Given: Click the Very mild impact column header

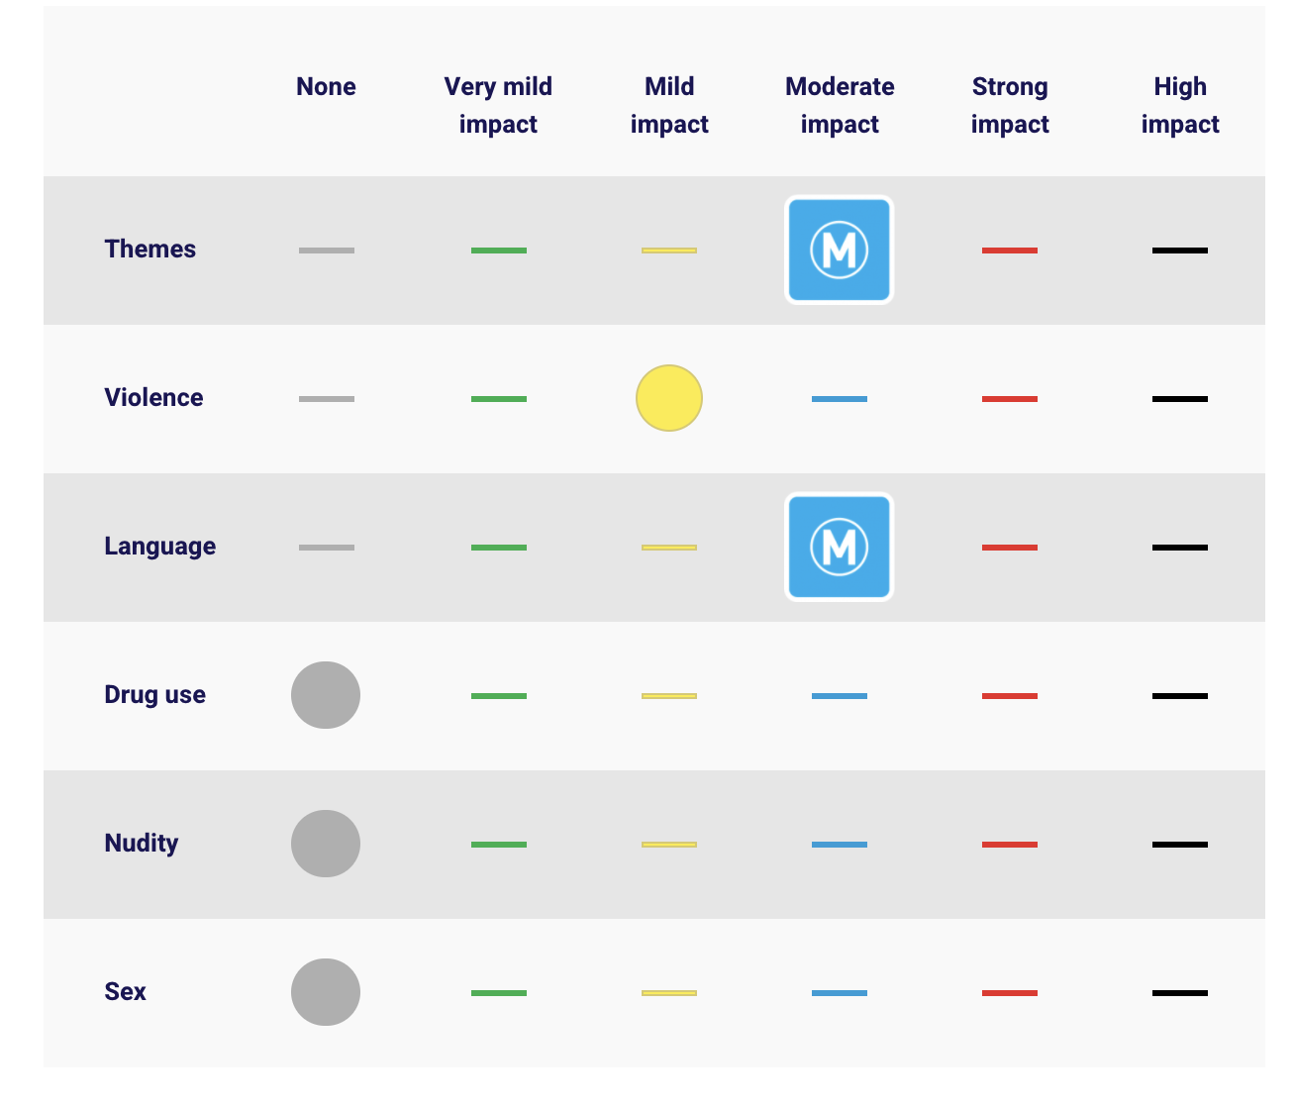Looking at the screenshot, I should click(498, 105).
